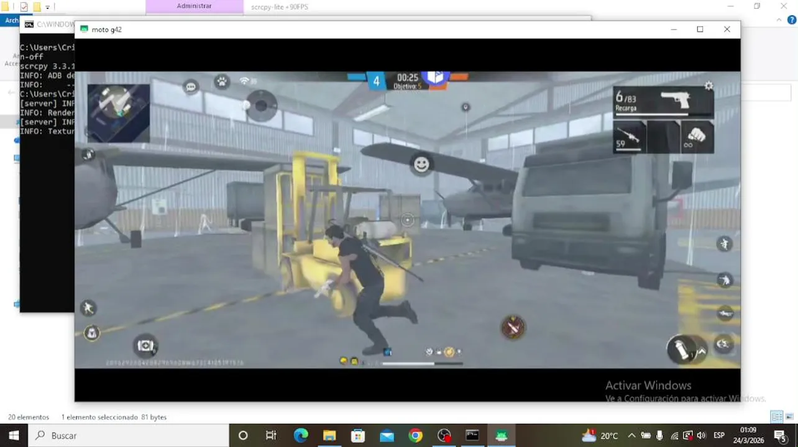The image size is (798, 447).
Task: Click the moto g42 title bar icon
Action: point(84,29)
